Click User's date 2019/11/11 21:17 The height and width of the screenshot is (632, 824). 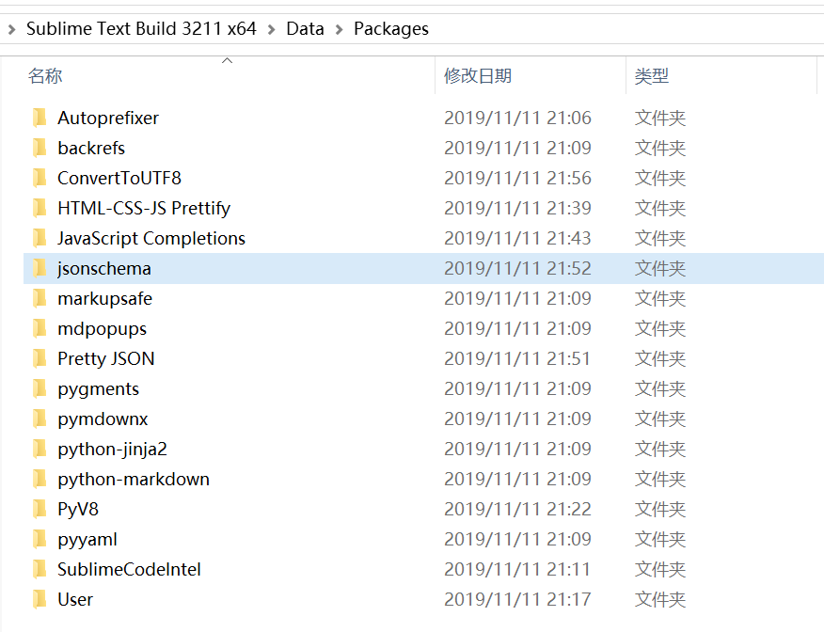pyautogui.click(x=517, y=599)
